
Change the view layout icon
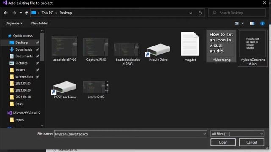click(x=236, y=23)
